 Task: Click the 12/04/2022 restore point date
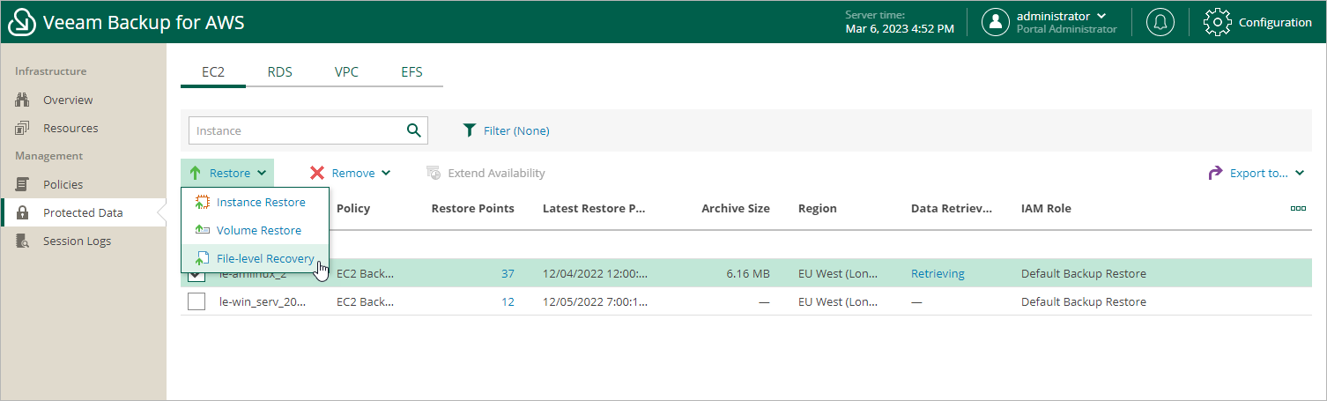pos(595,273)
